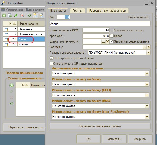157x145 pixels.
Task: Open selection for Схема применимости ellipsis
Action: click(104, 41)
